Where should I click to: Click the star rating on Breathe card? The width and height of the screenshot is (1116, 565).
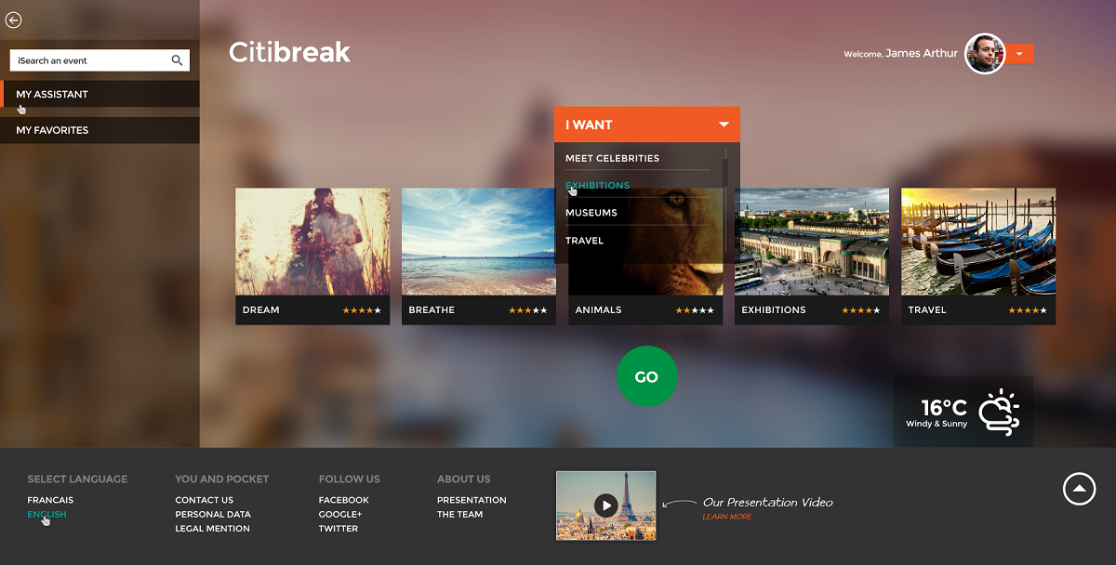pos(528,310)
